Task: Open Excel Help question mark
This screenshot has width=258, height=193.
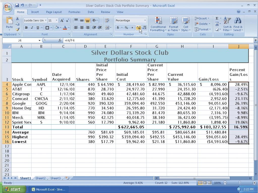Action: pos(238,12)
